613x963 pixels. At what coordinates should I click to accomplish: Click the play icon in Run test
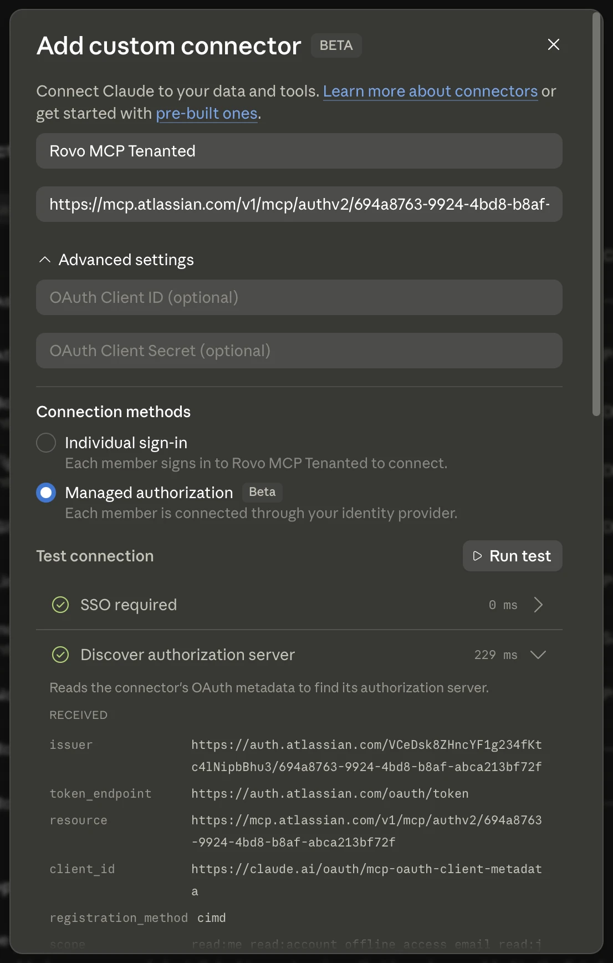tap(477, 556)
